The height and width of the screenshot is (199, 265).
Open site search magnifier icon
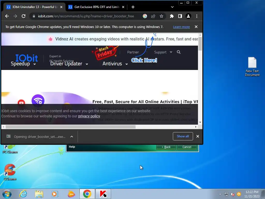[x=179, y=52]
